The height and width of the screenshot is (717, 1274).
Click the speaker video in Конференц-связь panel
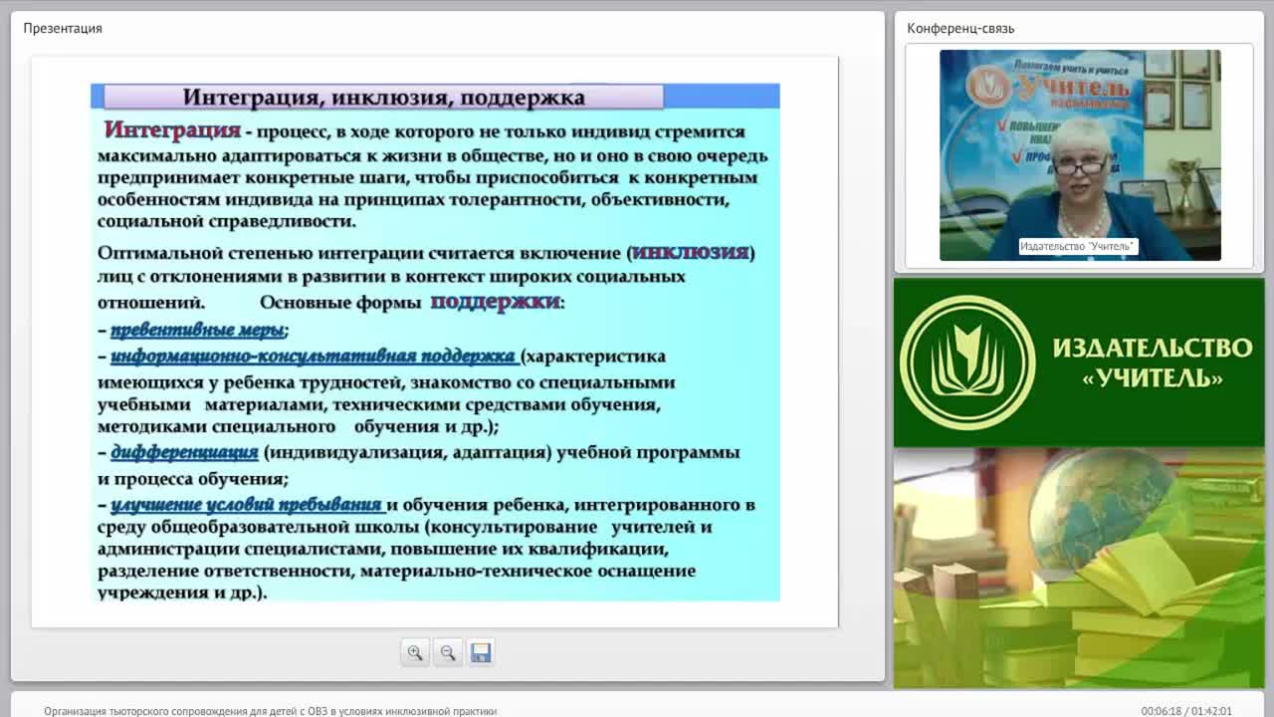pyautogui.click(x=1080, y=155)
